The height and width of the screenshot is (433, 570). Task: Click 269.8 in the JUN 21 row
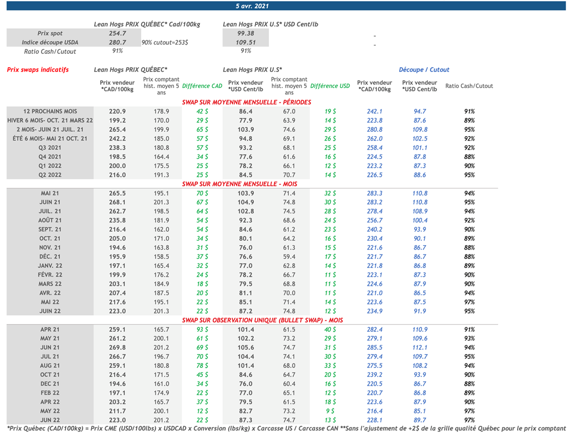coord(117,347)
